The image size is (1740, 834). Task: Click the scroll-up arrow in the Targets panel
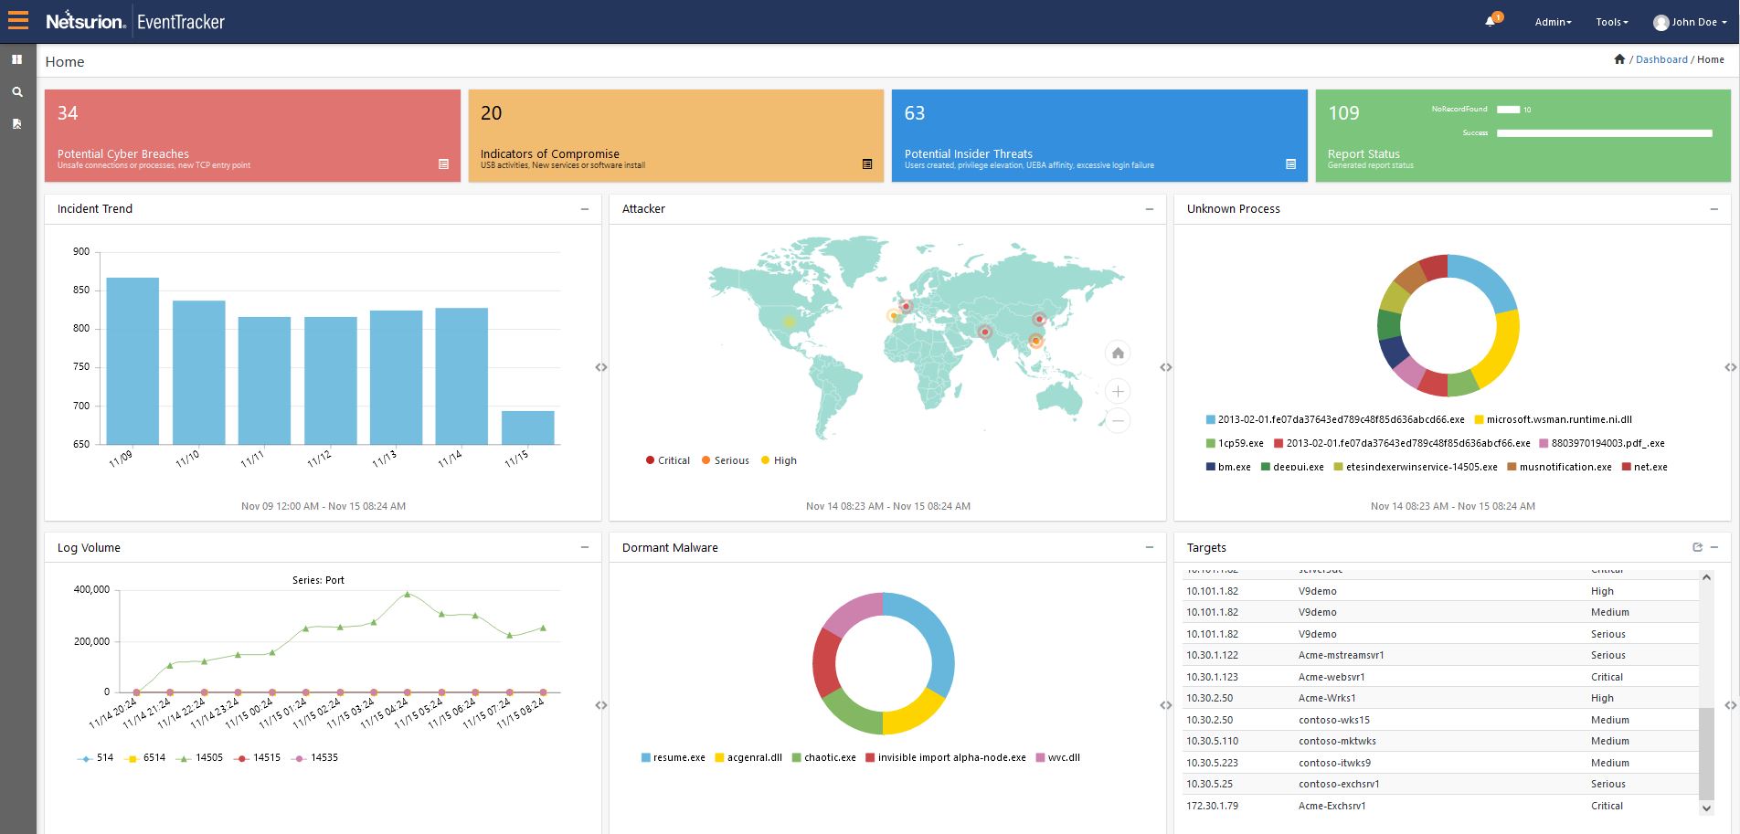pyautogui.click(x=1705, y=576)
